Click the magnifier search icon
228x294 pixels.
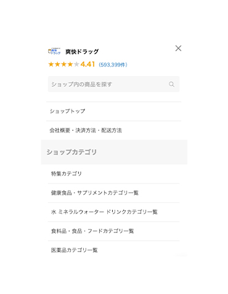(x=171, y=84)
